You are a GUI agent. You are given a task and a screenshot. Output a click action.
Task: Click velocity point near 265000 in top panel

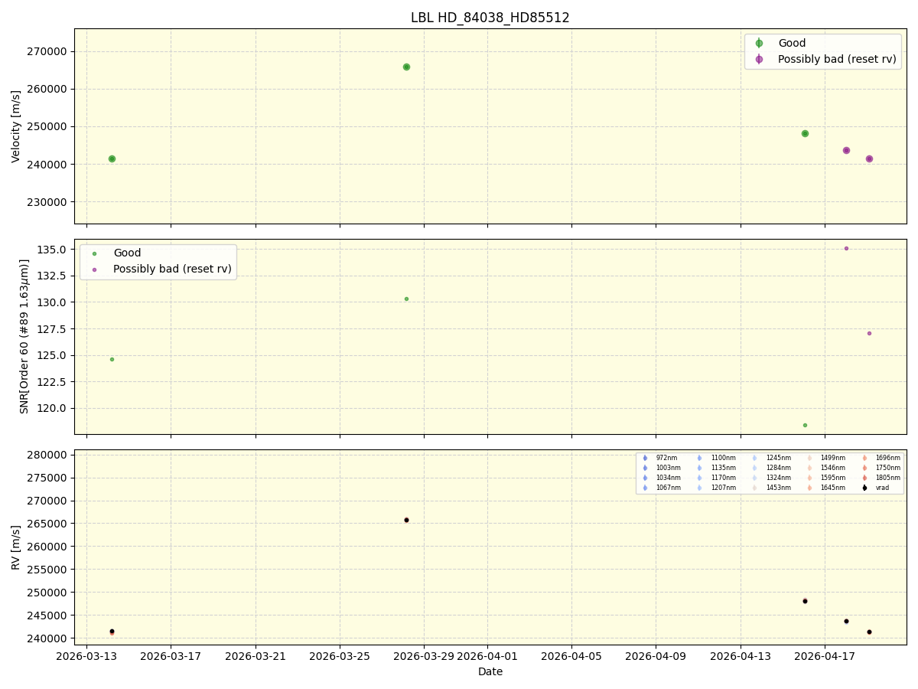pos(406,67)
